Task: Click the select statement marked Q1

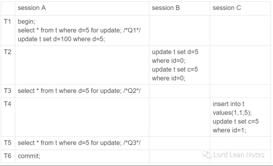Action: pos(79,30)
